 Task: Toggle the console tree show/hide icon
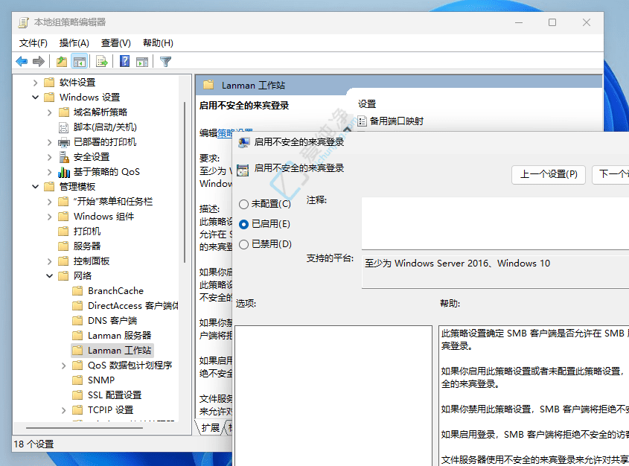click(80, 61)
